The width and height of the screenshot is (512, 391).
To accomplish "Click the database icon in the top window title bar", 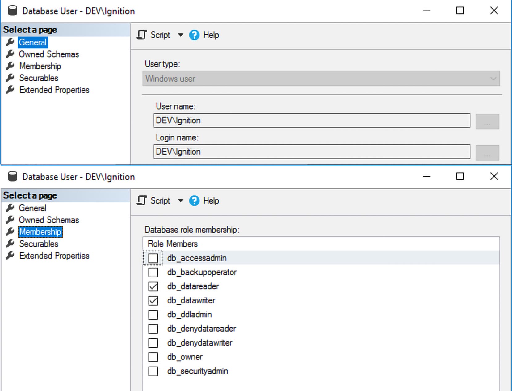I will tap(12, 11).
